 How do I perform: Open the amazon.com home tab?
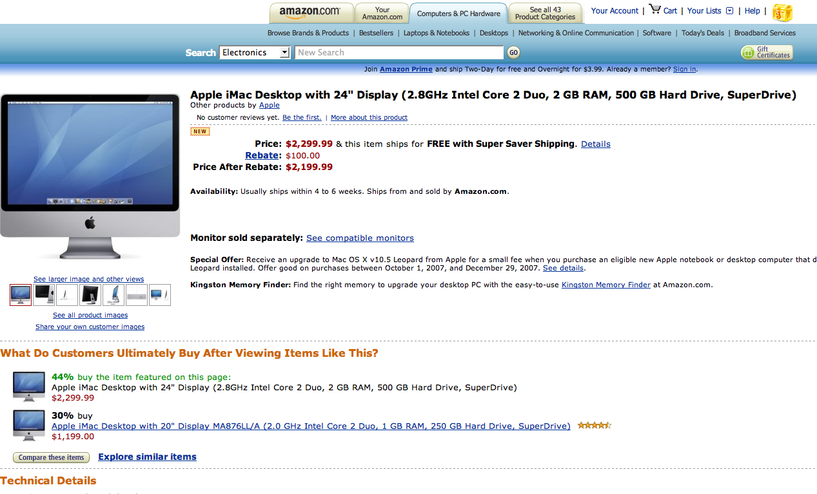tap(311, 12)
